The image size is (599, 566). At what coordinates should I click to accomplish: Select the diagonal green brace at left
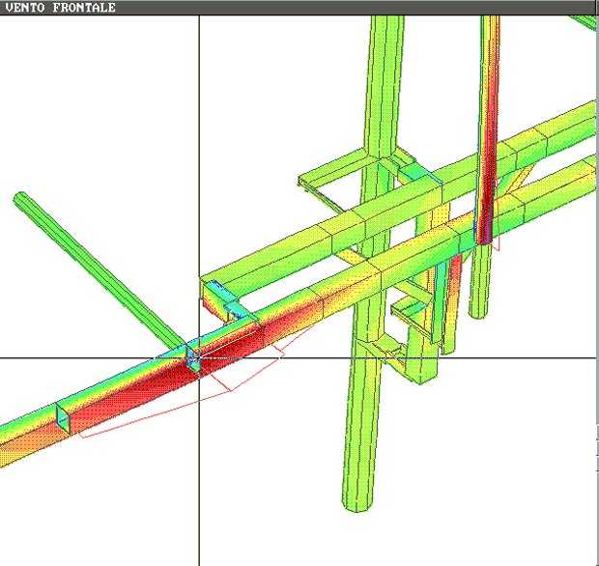[x=97, y=269]
